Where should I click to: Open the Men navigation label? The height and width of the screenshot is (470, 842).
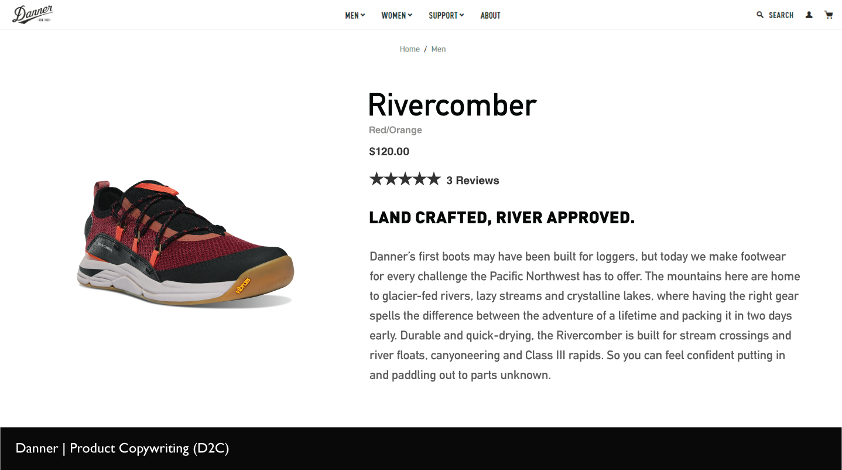(352, 15)
